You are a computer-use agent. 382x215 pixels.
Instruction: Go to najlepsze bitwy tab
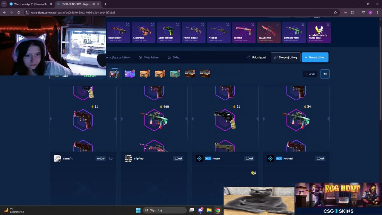point(118,57)
